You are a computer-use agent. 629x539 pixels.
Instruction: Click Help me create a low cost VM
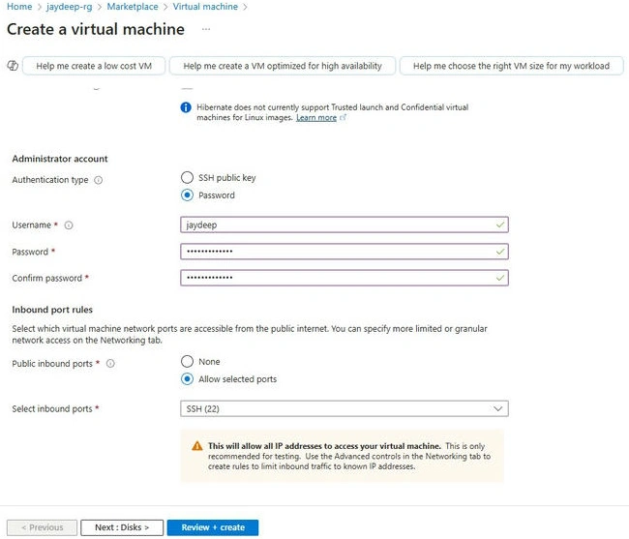click(x=94, y=66)
